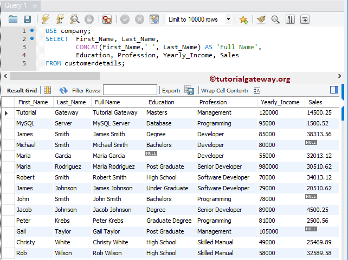This screenshot has height=260, width=348.
Task: Refresh the result grid data
Action: tap(63, 90)
